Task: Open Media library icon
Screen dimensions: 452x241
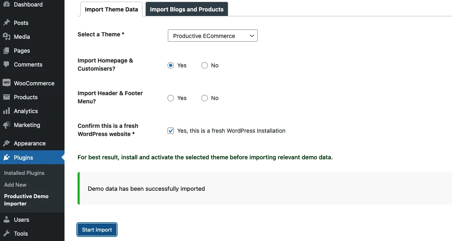Action: coord(7,36)
